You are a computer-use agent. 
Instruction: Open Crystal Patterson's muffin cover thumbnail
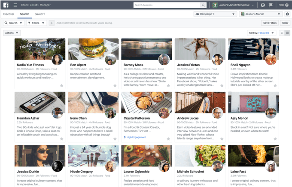(147, 103)
